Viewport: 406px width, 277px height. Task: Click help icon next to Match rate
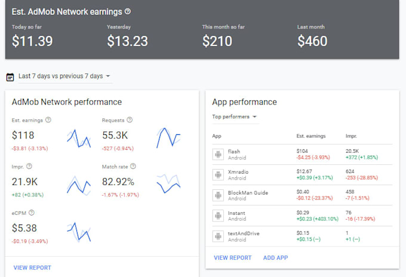[x=133, y=166]
